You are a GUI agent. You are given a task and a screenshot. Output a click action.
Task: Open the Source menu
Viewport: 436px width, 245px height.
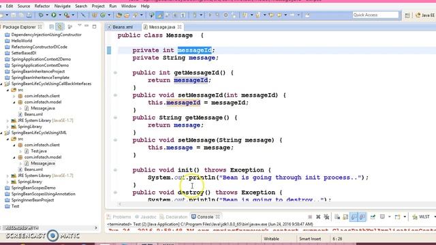(x=24, y=6)
